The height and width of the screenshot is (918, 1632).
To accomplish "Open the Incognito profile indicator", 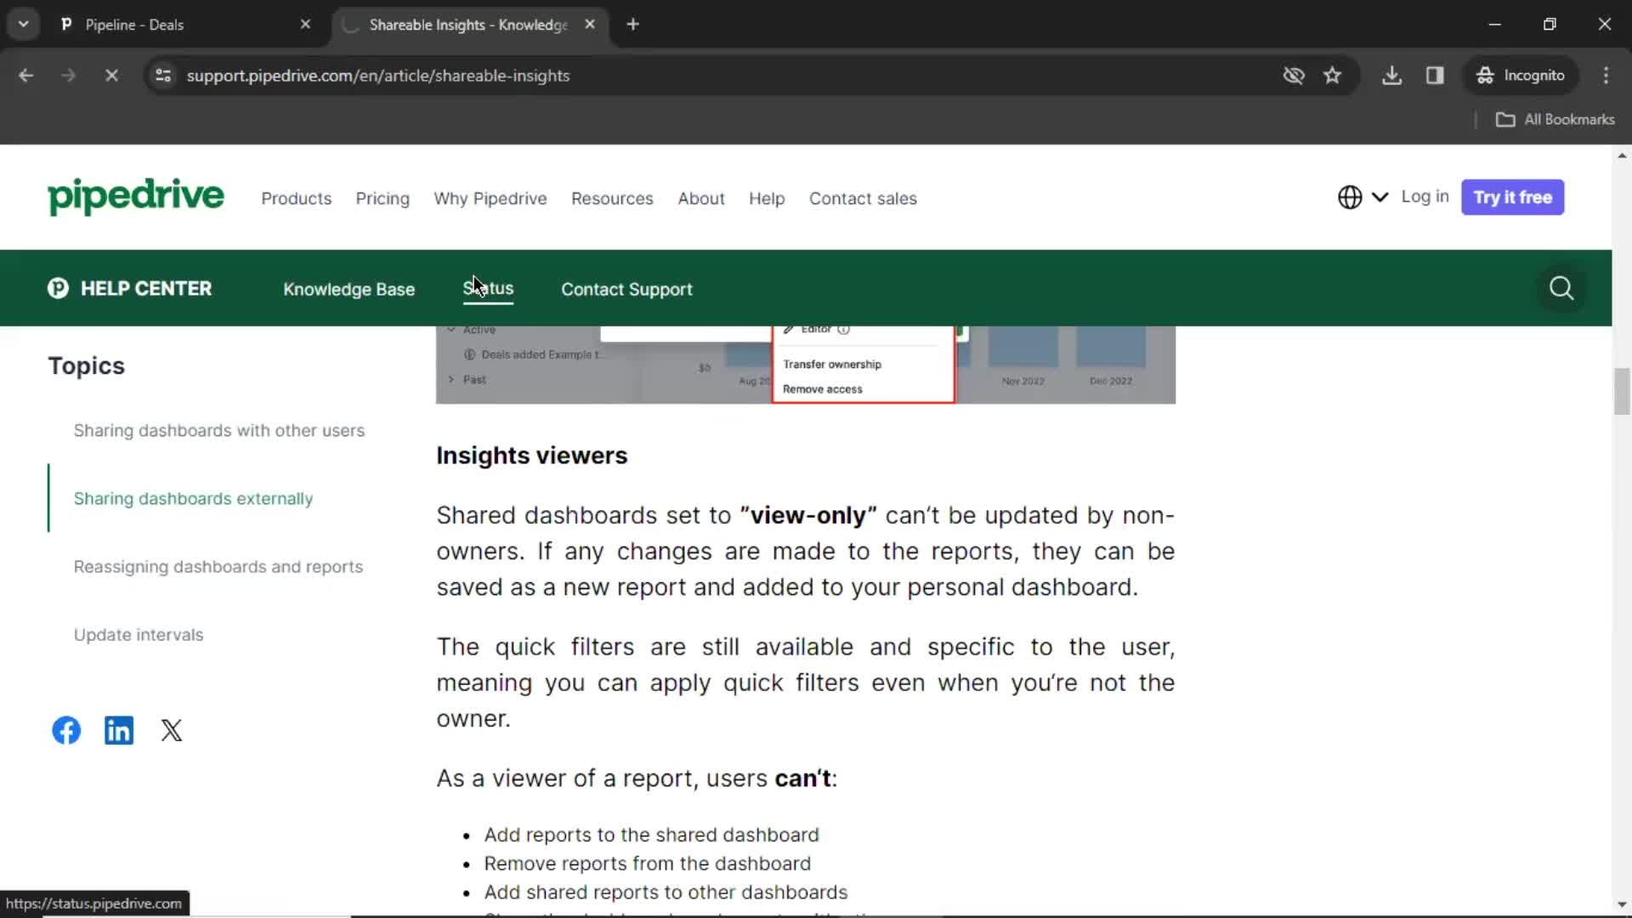I will pyautogui.click(x=1520, y=76).
